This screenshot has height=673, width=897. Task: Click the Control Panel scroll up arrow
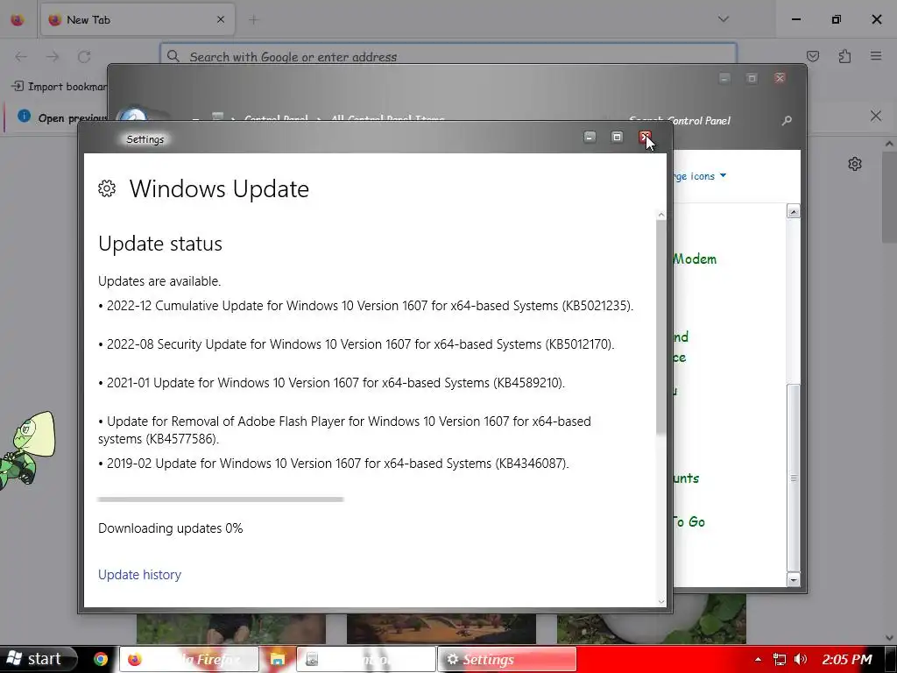794,212
